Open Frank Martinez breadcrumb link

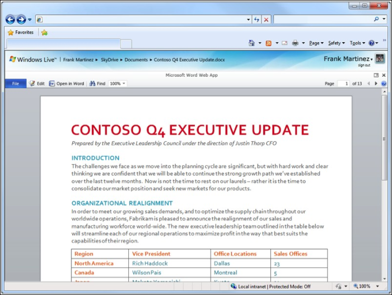click(78, 60)
